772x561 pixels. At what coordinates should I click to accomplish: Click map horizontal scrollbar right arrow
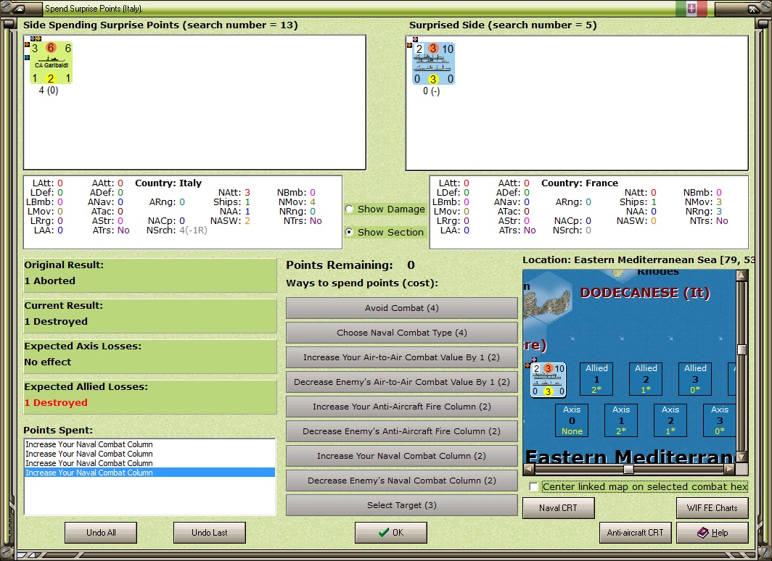[730, 468]
